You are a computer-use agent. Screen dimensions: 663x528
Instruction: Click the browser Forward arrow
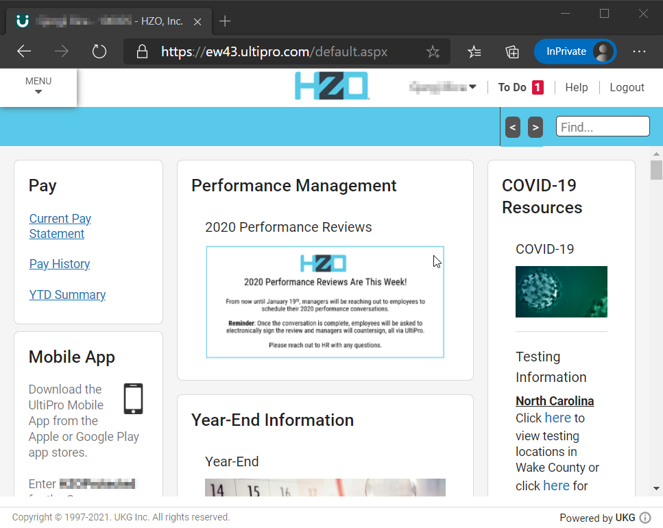coord(62,51)
